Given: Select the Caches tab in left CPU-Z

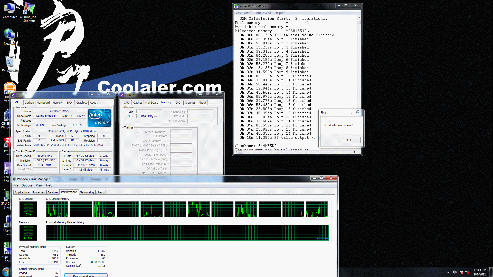Looking at the screenshot, I should 29,103.
